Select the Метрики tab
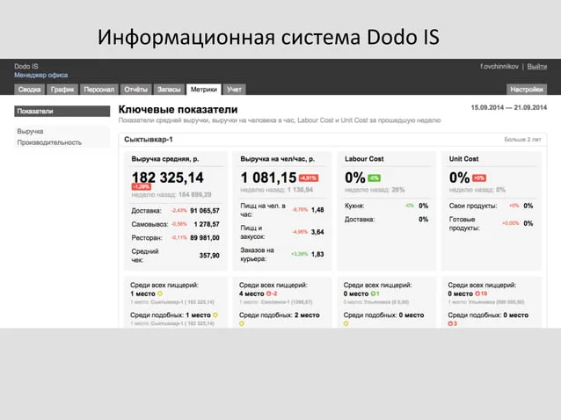 (204, 90)
